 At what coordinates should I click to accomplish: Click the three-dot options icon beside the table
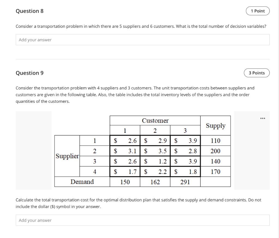click(x=262, y=118)
